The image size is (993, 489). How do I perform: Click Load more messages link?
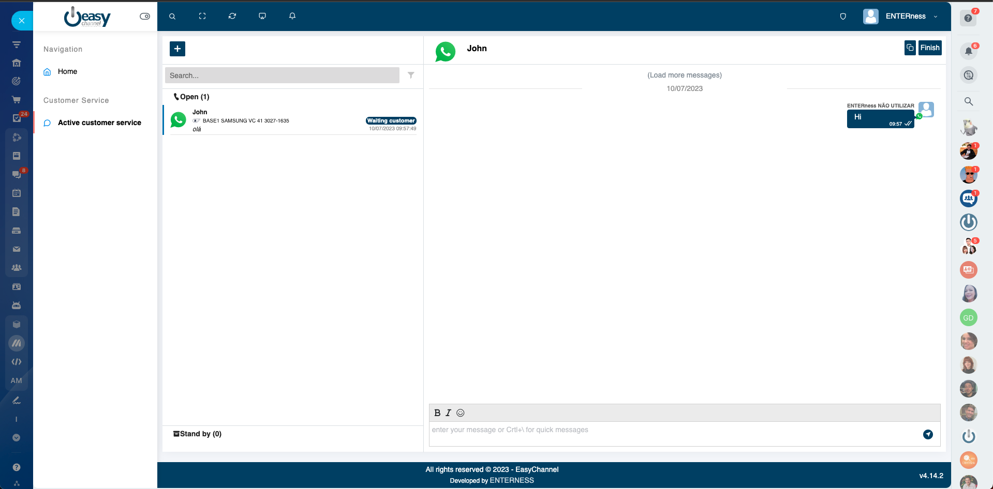tap(684, 75)
